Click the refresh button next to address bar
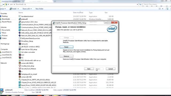The width and height of the screenshot is (171, 96). click(140, 4)
